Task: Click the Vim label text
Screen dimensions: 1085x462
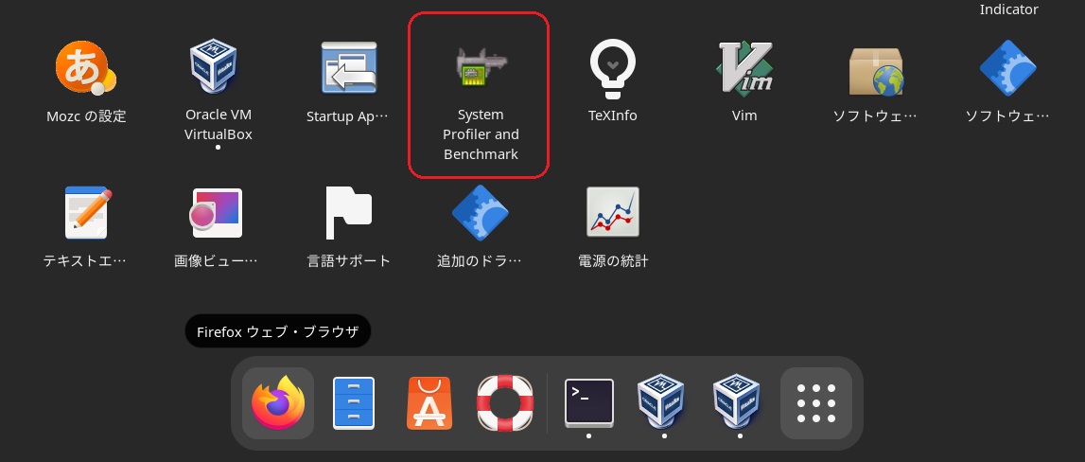Action: (x=744, y=115)
